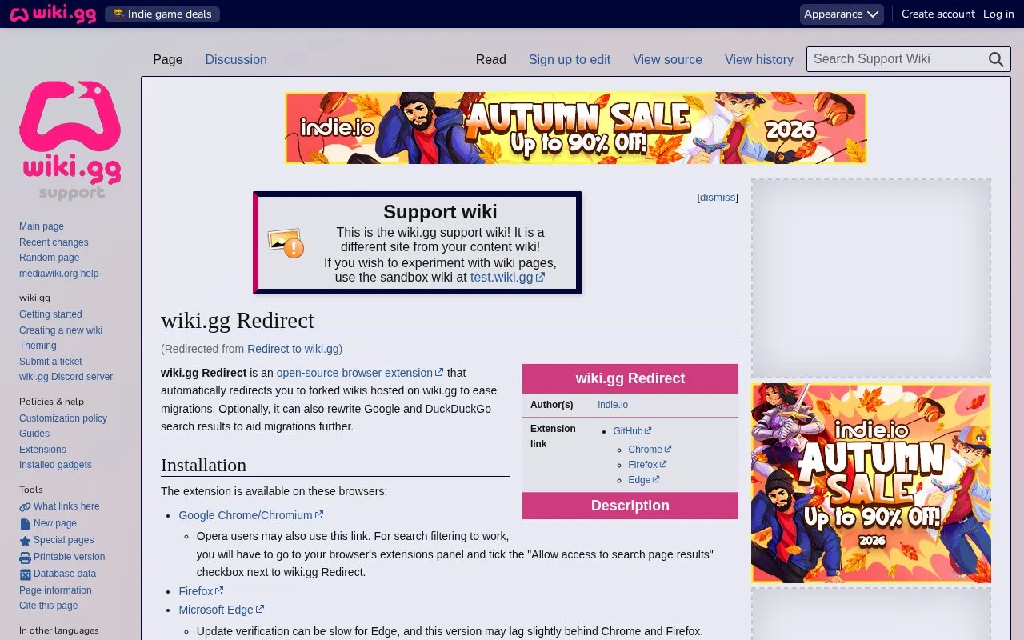Viewport: 1024px width, 640px height.
Task: Click the Special pages star icon
Action: [x=25, y=541]
